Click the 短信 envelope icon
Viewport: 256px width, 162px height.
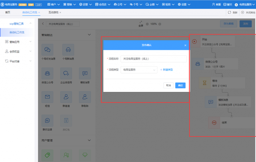pyautogui.click(x=47, y=97)
